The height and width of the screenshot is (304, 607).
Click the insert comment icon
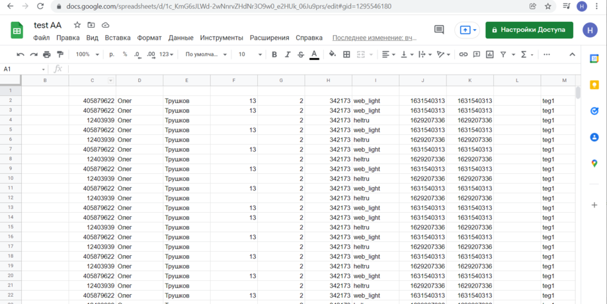click(477, 55)
